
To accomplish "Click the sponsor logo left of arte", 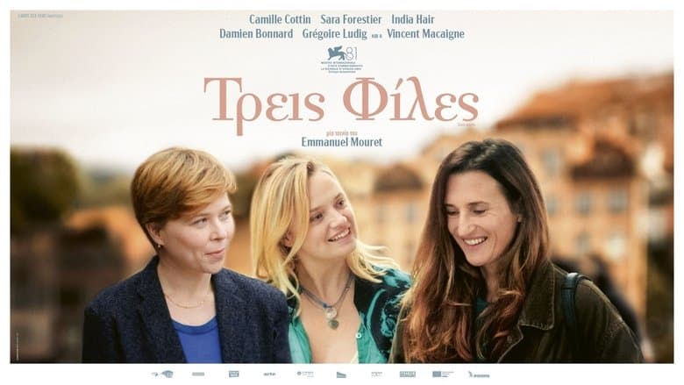I will click(x=234, y=374).
